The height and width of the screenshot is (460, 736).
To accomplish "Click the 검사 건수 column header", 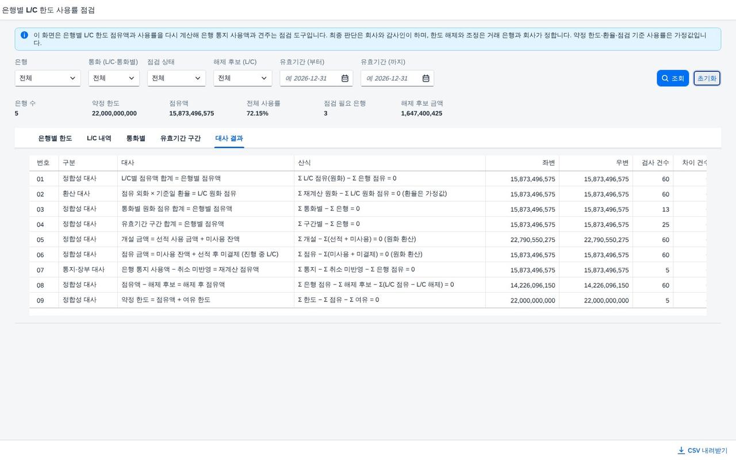I will pos(653,163).
